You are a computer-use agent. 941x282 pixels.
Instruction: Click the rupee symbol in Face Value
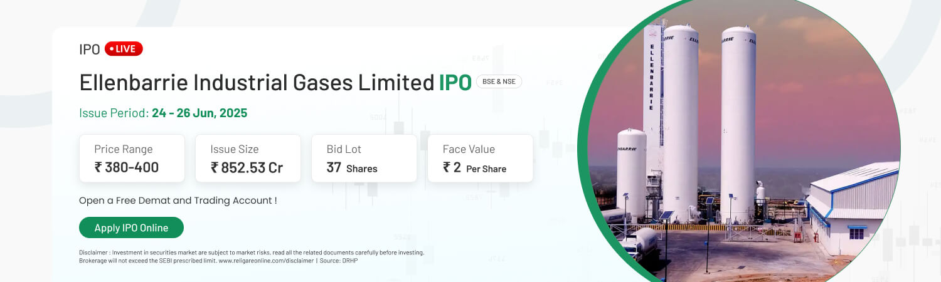click(447, 167)
